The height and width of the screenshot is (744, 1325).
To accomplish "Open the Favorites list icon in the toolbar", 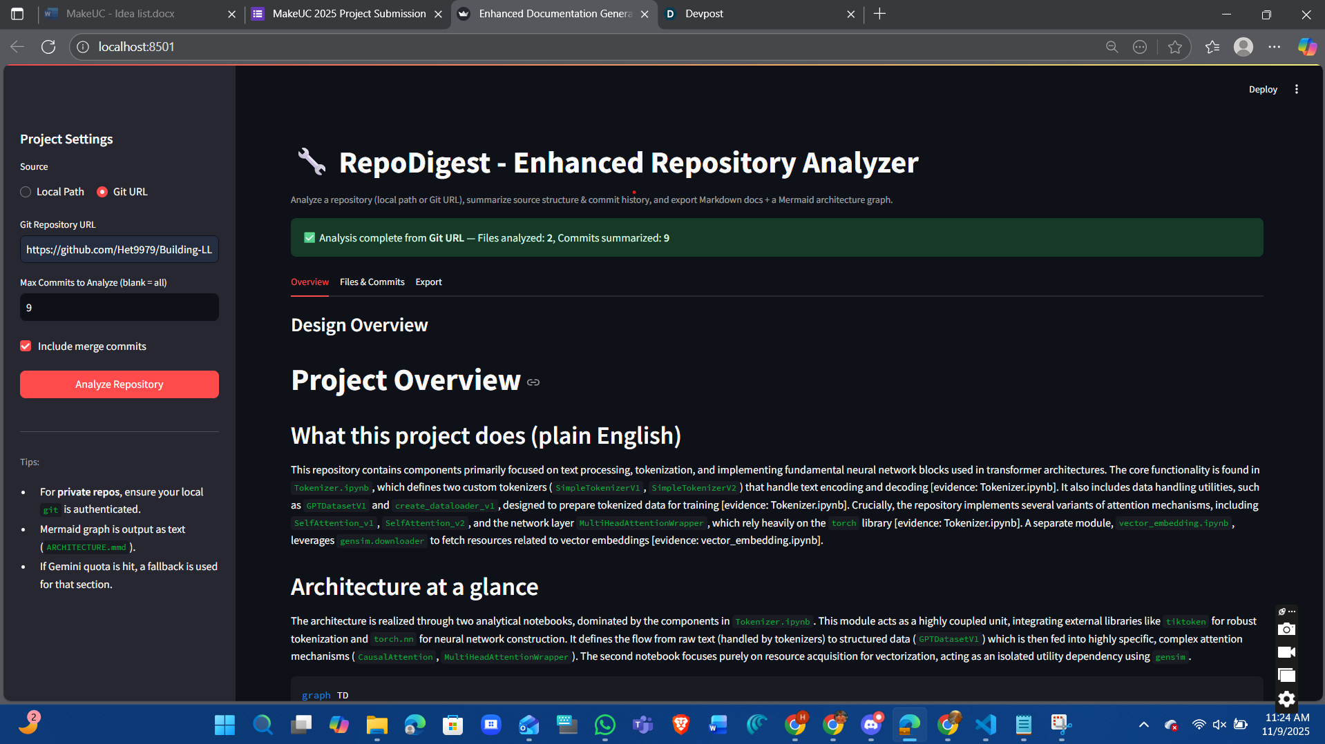I will (x=1212, y=47).
